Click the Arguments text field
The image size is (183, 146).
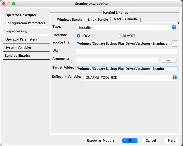(117, 60)
